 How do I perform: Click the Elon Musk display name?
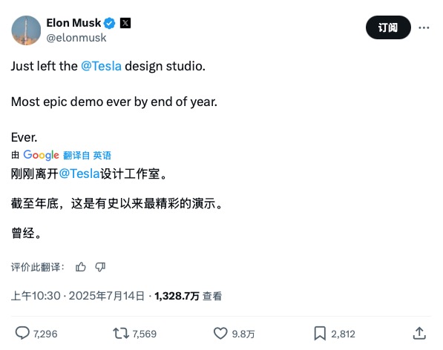click(73, 23)
